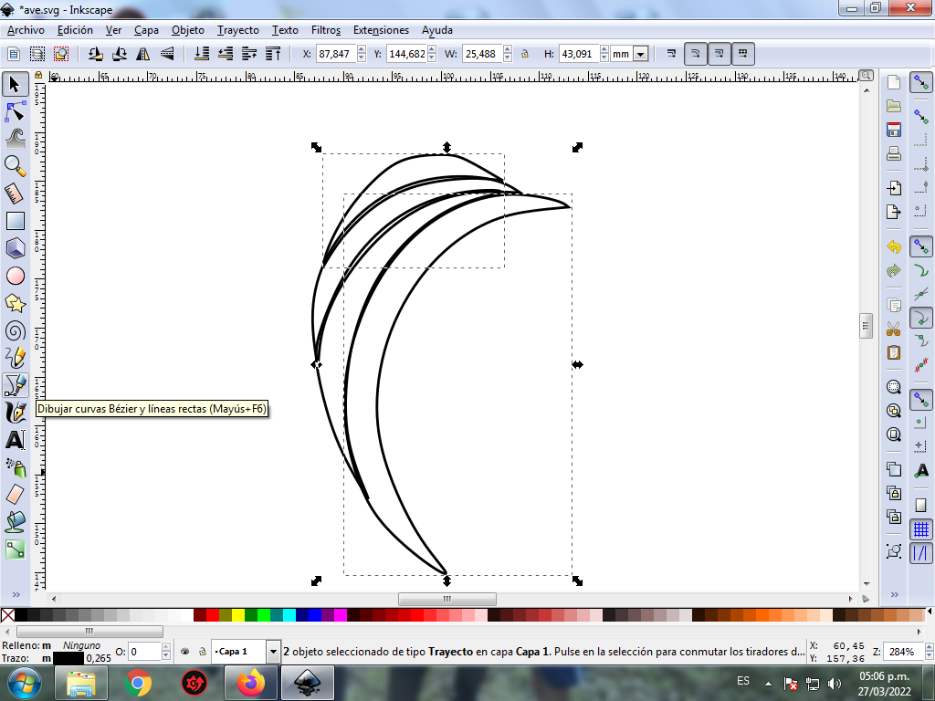This screenshot has height=701, width=935.
Task: Toggle Capa 1 layer visibility eye
Action: pos(185,652)
